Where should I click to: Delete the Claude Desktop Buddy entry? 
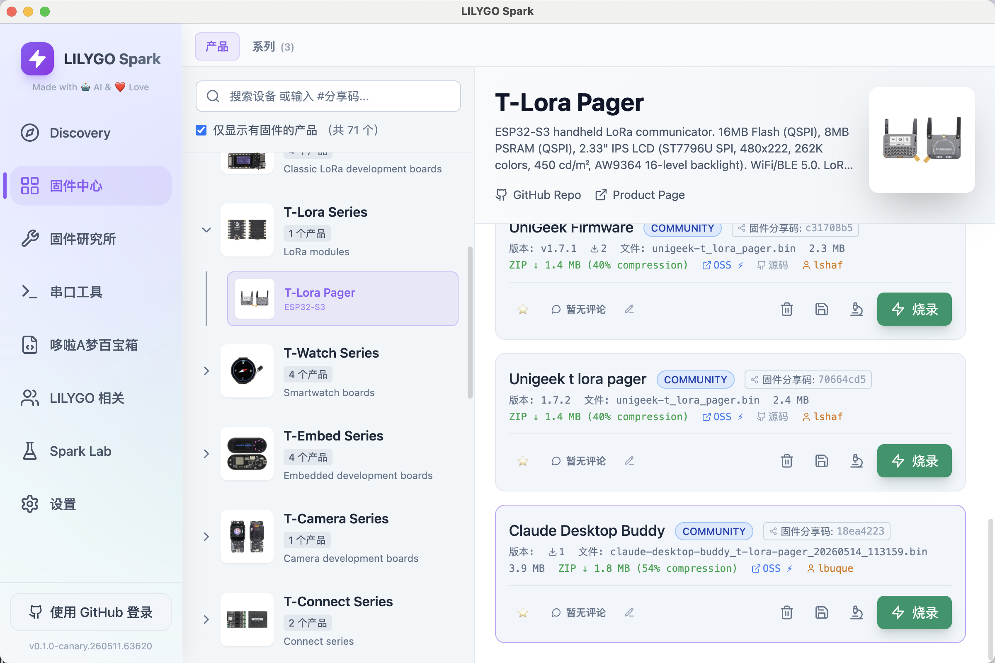(787, 613)
